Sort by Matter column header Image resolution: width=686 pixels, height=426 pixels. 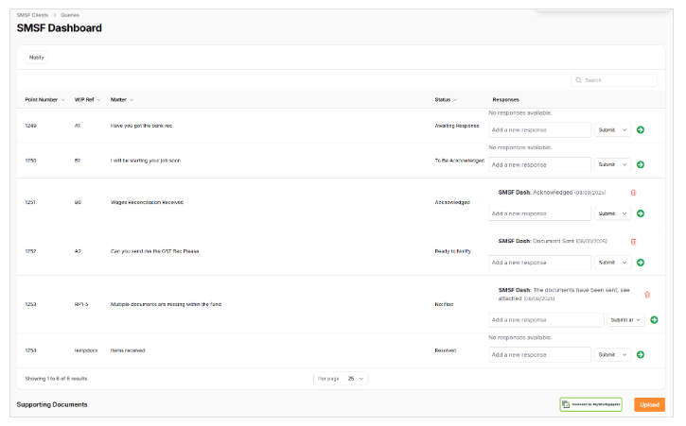pyautogui.click(x=122, y=99)
